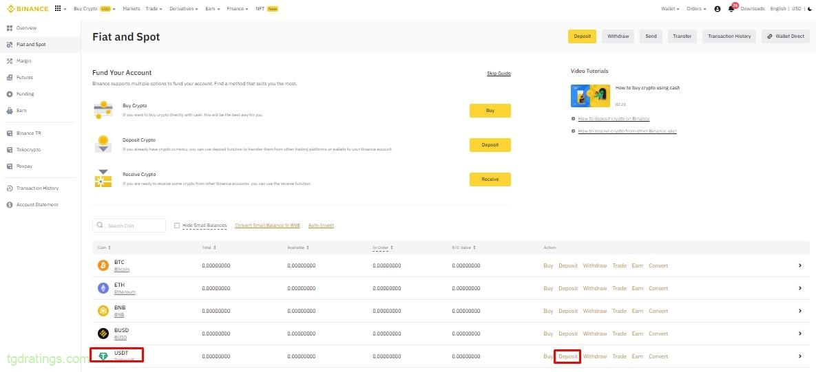This screenshot has width=816, height=372.
Task: Sort table by BTC Value column
Action: (463, 248)
